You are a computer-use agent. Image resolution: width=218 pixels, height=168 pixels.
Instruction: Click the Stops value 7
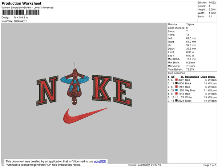point(187,31)
